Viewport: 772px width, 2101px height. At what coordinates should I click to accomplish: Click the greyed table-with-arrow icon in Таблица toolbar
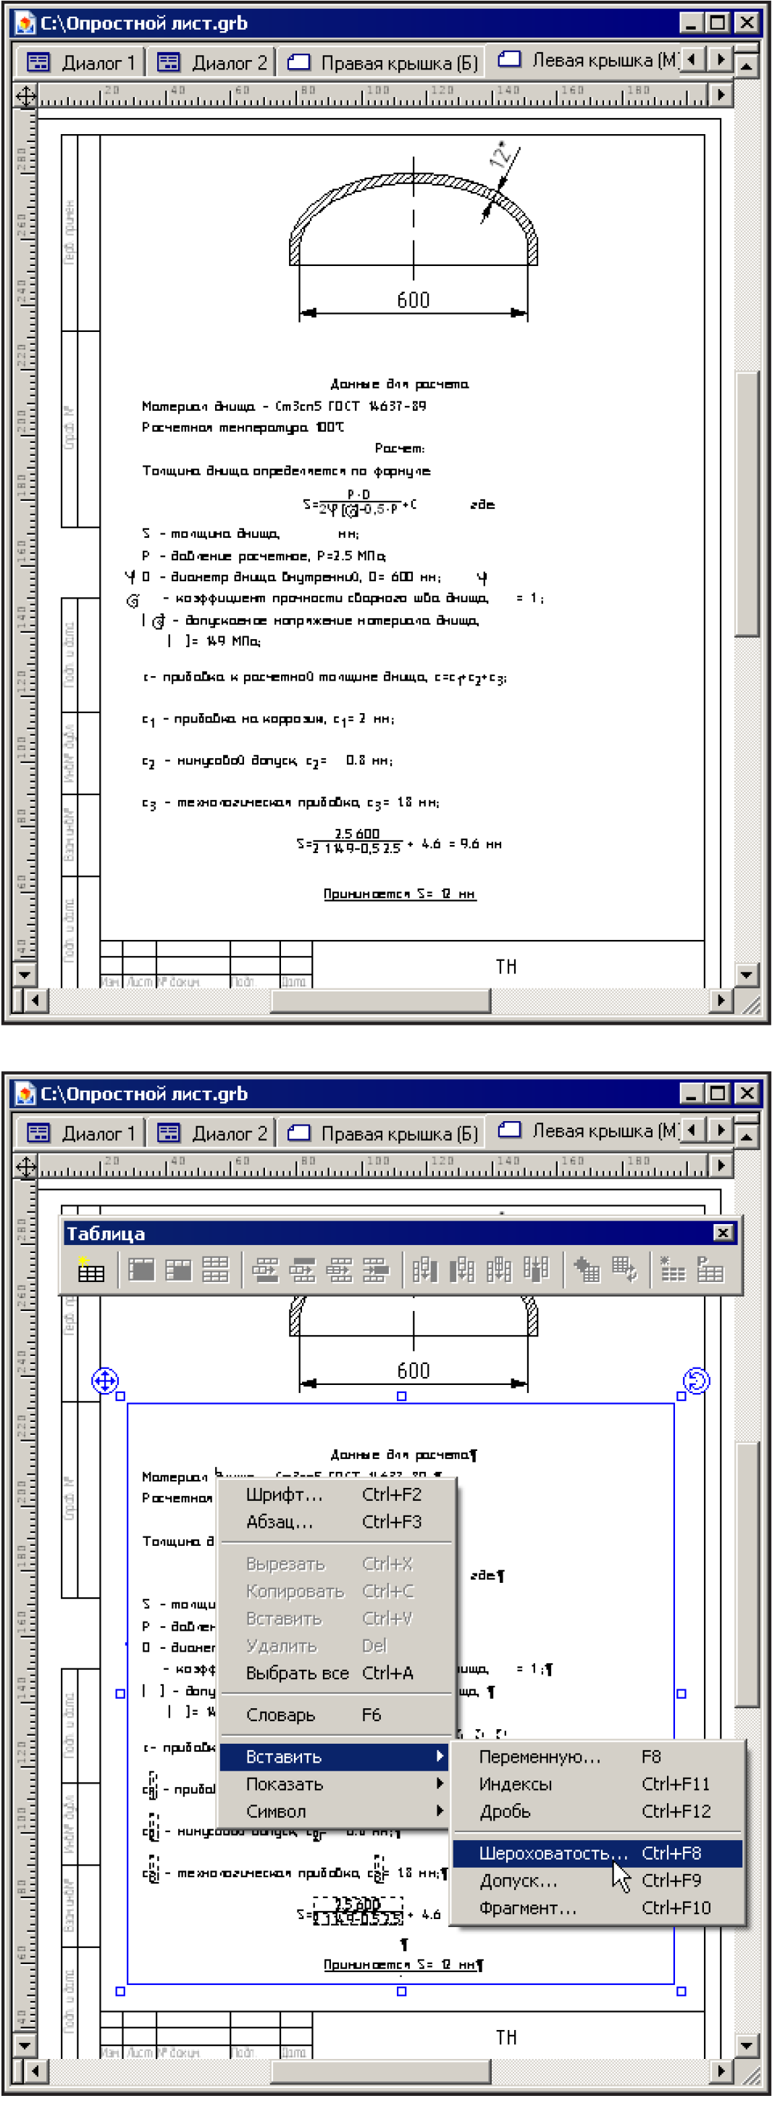tap(624, 1270)
